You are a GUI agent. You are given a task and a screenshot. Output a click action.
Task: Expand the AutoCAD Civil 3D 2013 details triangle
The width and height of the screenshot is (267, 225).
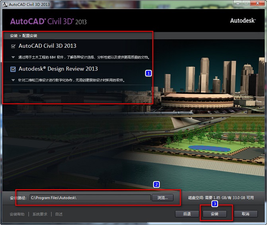coord(13,57)
